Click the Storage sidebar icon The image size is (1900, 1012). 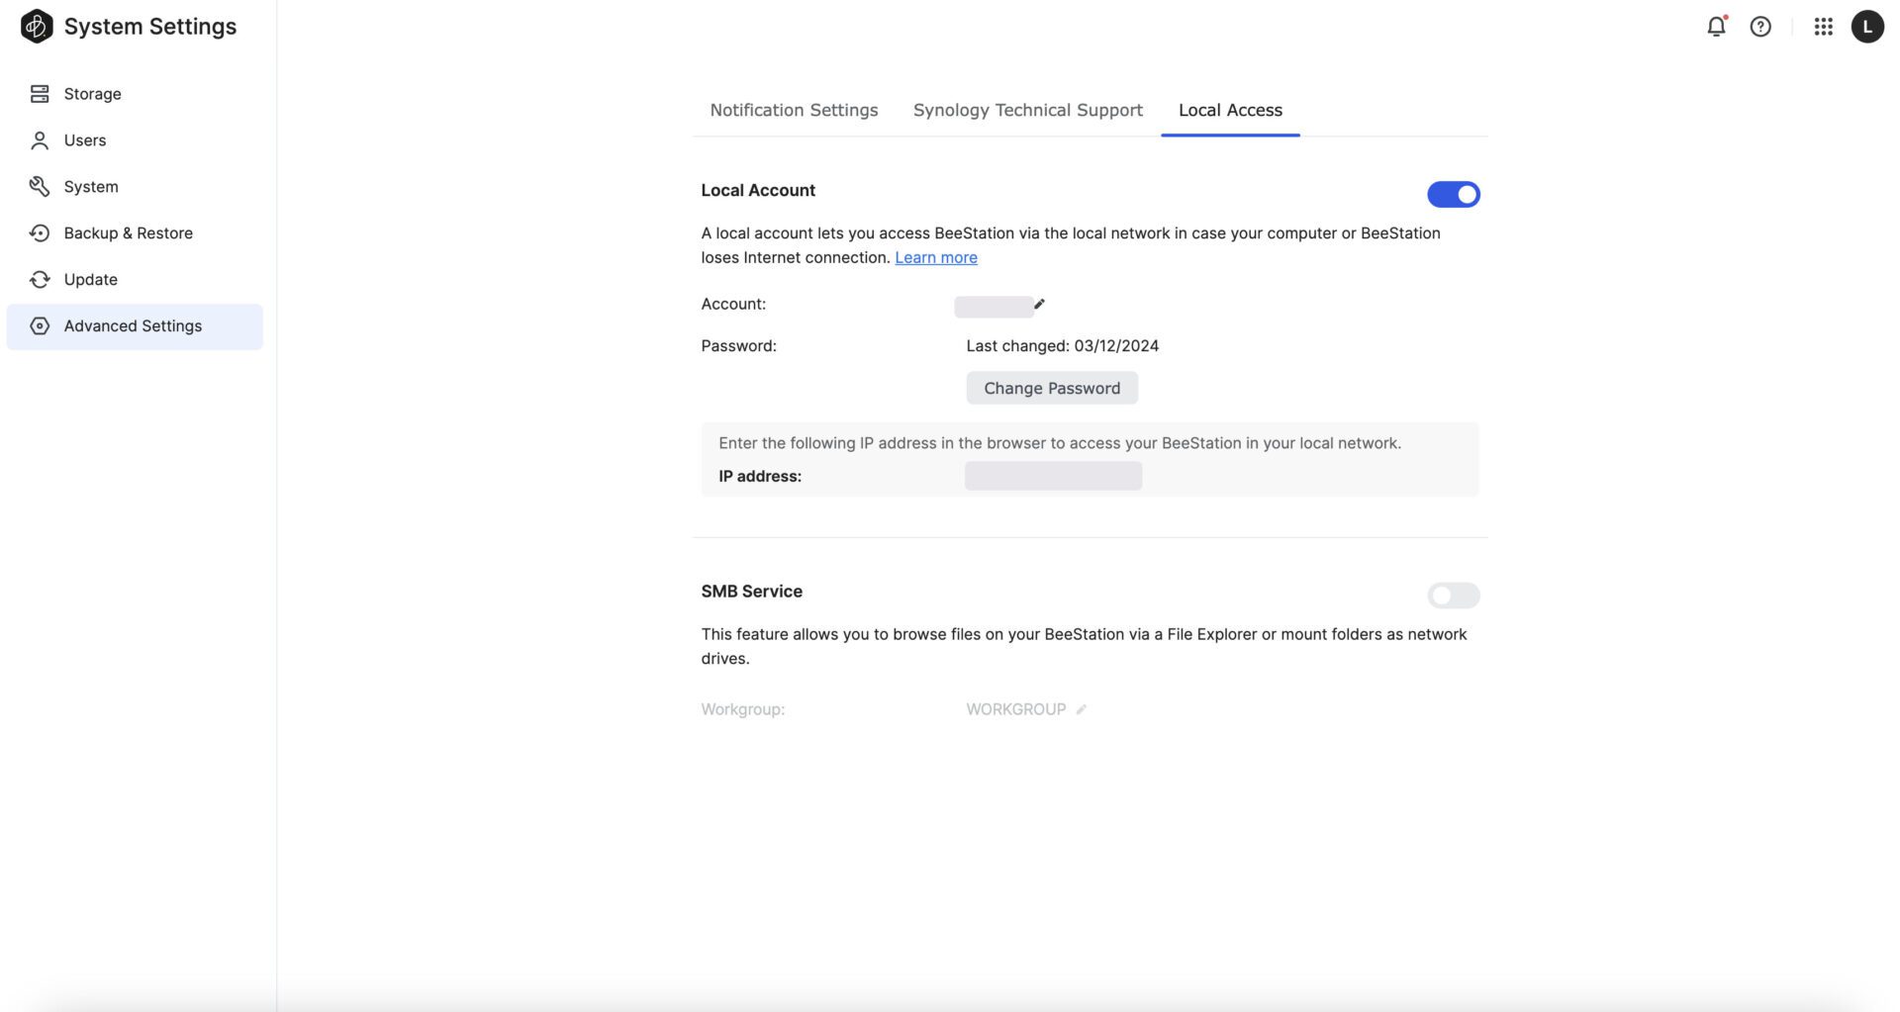(x=40, y=94)
